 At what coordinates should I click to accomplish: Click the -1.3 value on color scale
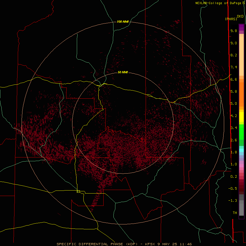233,201
